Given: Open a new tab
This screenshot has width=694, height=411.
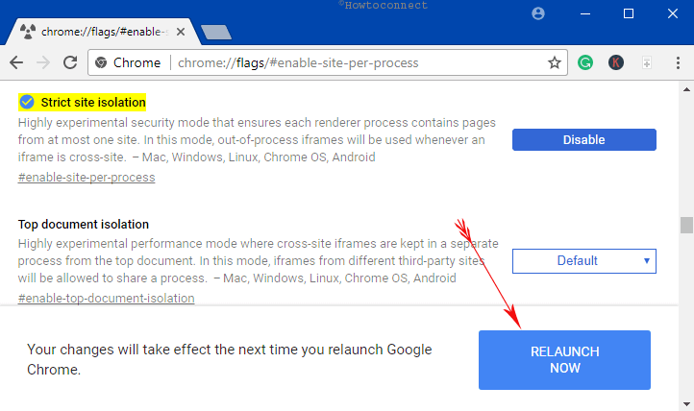Looking at the screenshot, I should (x=216, y=33).
